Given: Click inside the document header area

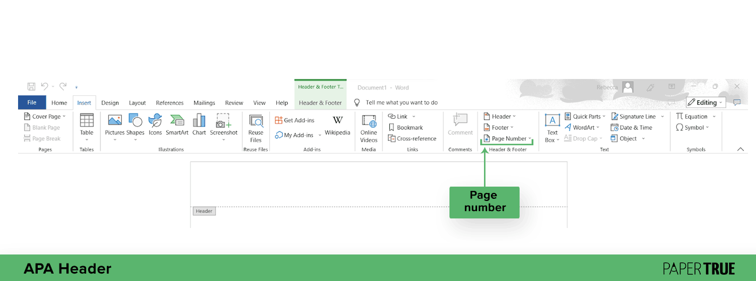Looking at the screenshot, I should tap(379, 184).
